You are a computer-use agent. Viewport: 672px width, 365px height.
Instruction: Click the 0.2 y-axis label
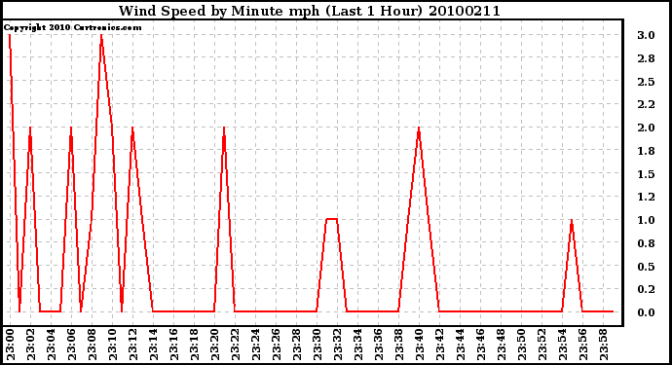pyautogui.click(x=646, y=290)
